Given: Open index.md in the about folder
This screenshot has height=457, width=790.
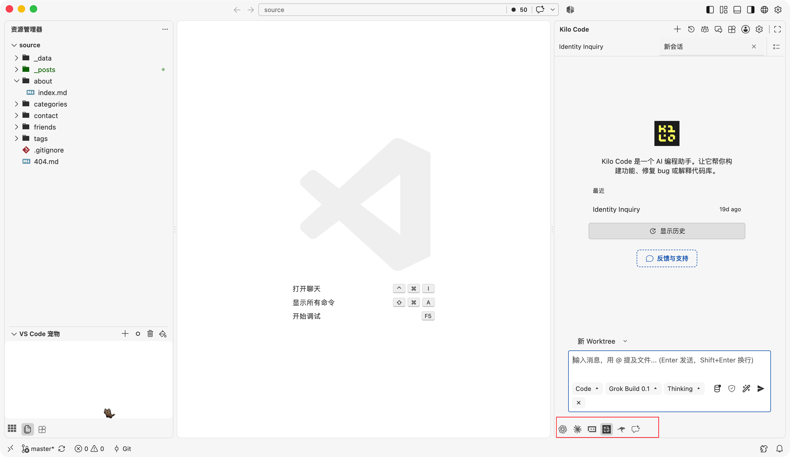Looking at the screenshot, I should click(x=52, y=92).
